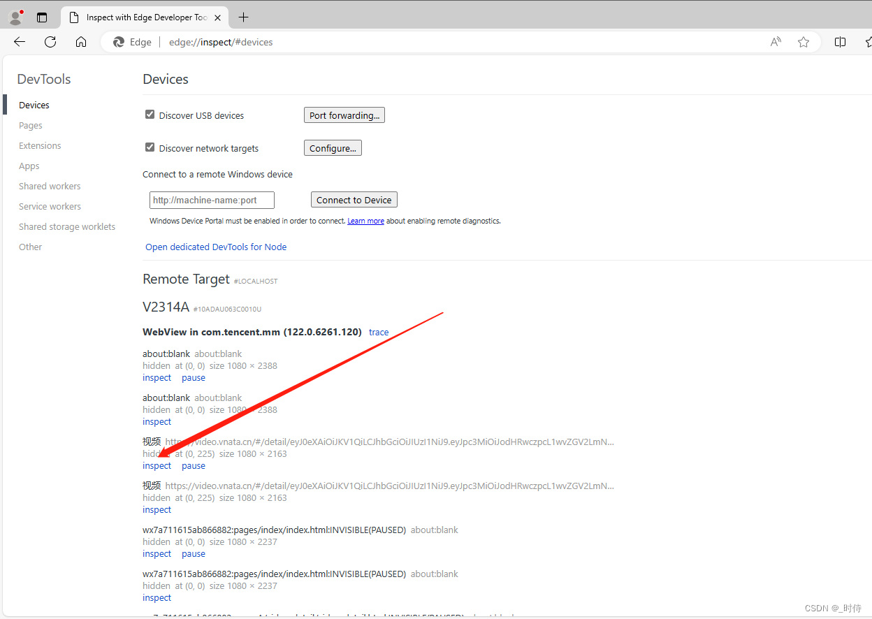Click the DevTools sidebar title
Viewport: 872px width, 619px height.
(x=44, y=79)
